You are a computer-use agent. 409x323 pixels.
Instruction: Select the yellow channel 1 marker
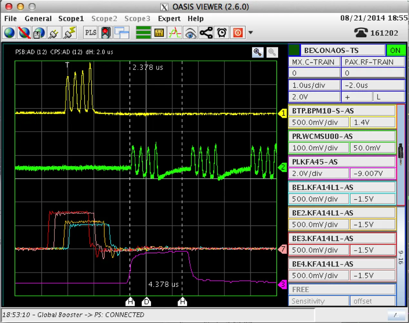(x=283, y=113)
